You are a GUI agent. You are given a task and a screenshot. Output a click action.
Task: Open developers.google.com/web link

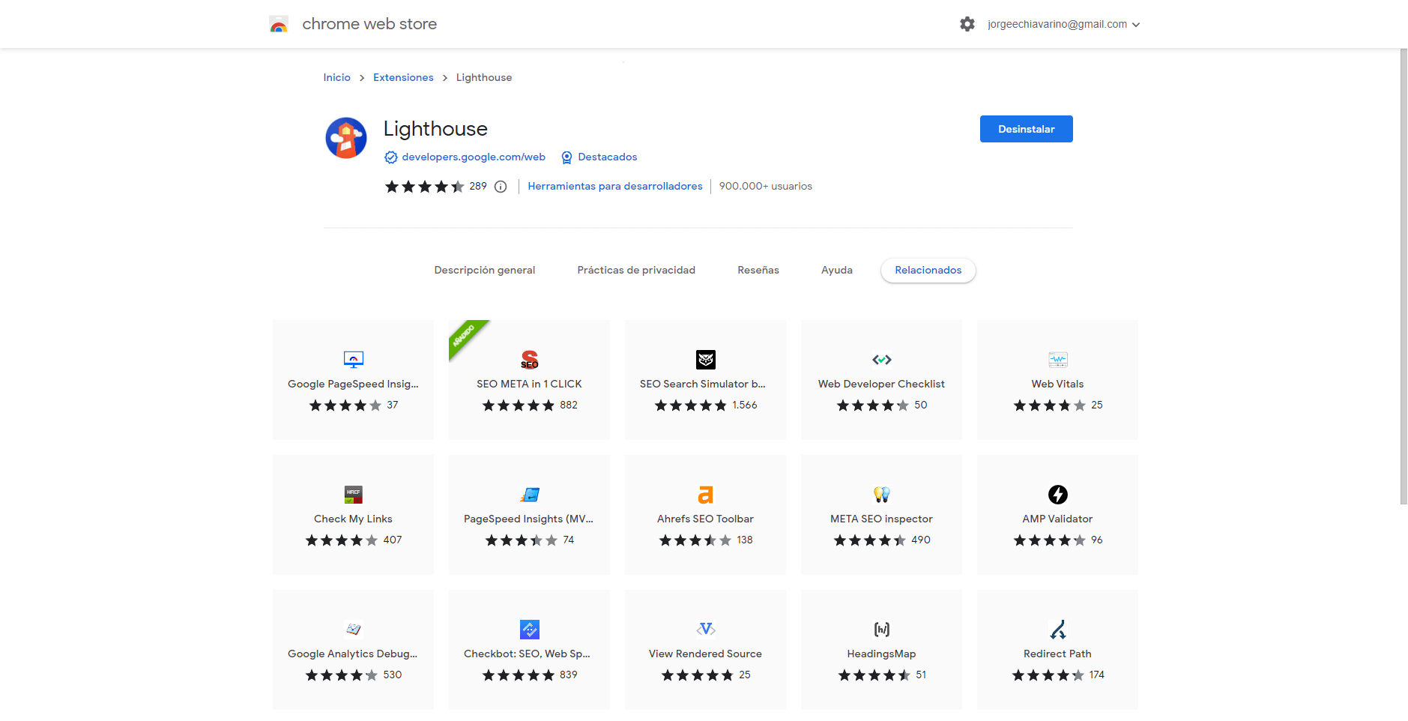pyautogui.click(x=474, y=157)
